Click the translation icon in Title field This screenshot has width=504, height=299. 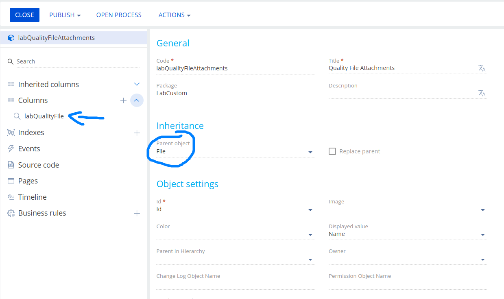tap(482, 68)
